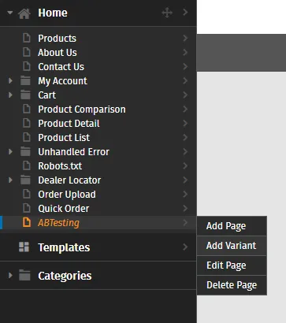
Task: Collapse the Home tree node
Action: (x=10, y=13)
